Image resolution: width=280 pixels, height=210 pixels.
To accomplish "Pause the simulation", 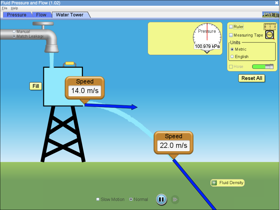I will 161,199.
